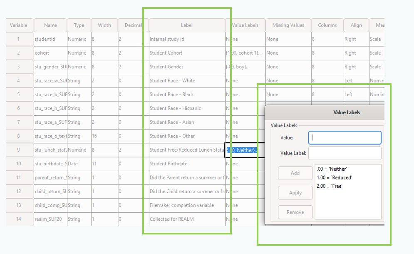Open Value Labels cell for cohort row

tap(245, 53)
